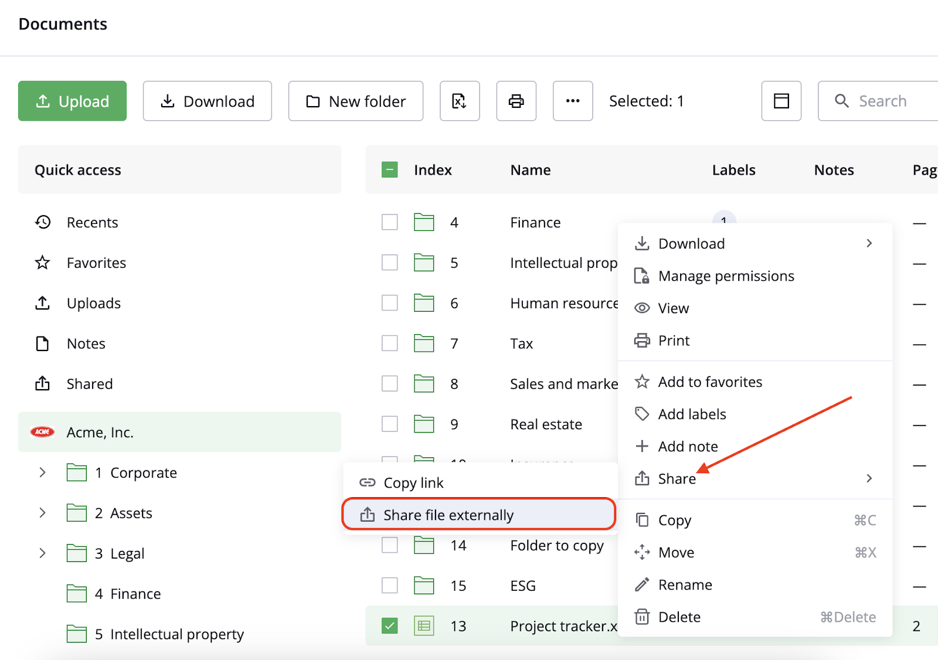Click the printer icon in toolbar

516,101
